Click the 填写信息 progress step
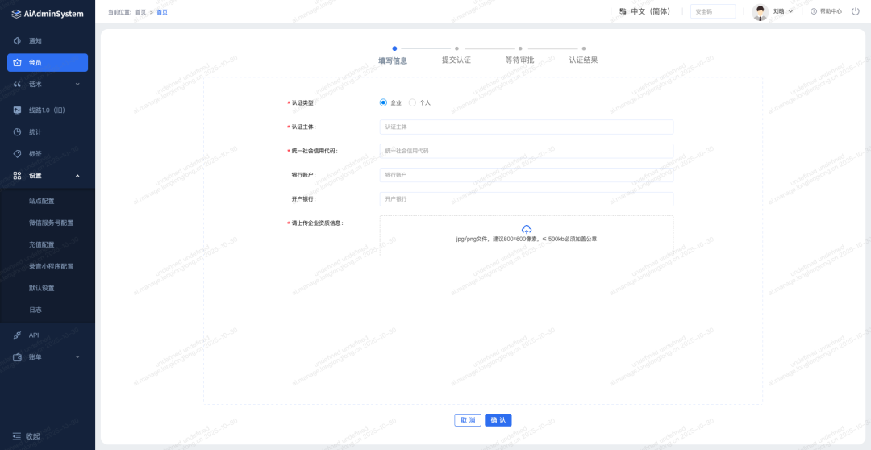The image size is (871, 450). (393, 60)
